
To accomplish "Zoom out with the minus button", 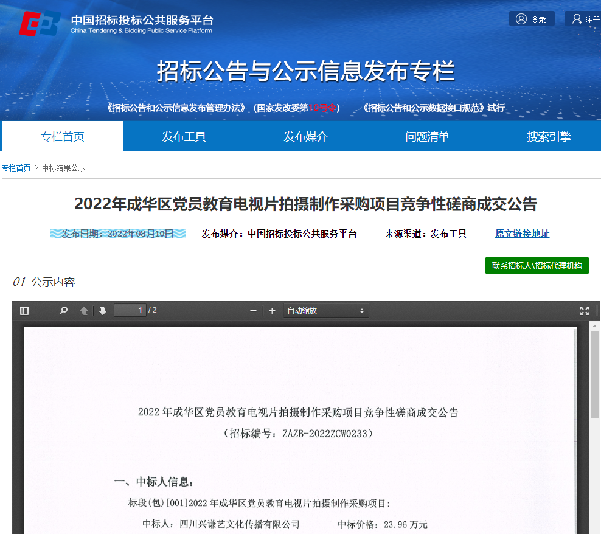I will click(x=253, y=311).
